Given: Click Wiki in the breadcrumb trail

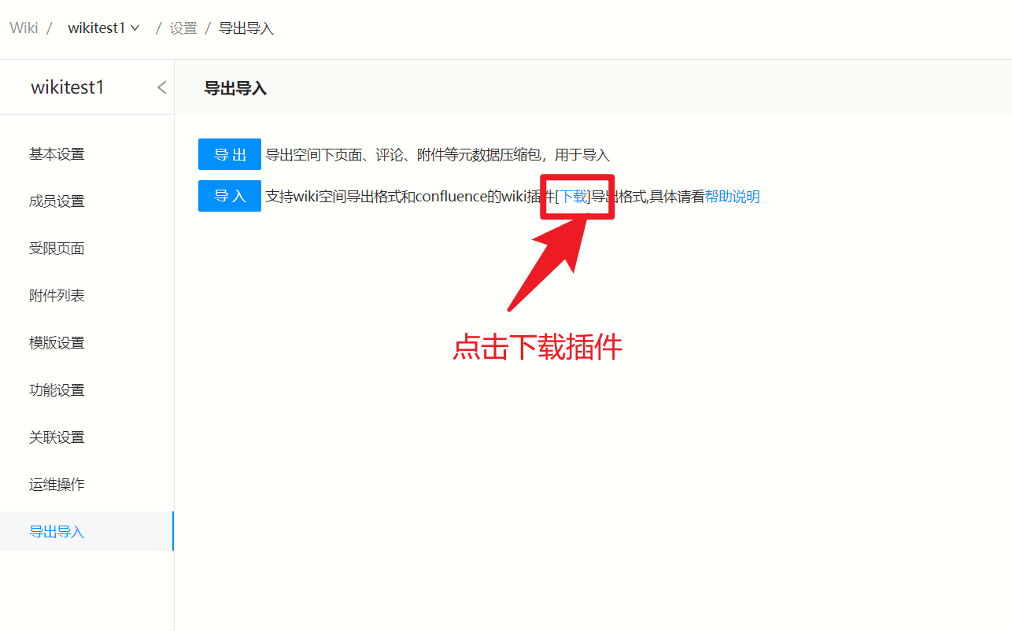Looking at the screenshot, I should click(23, 27).
